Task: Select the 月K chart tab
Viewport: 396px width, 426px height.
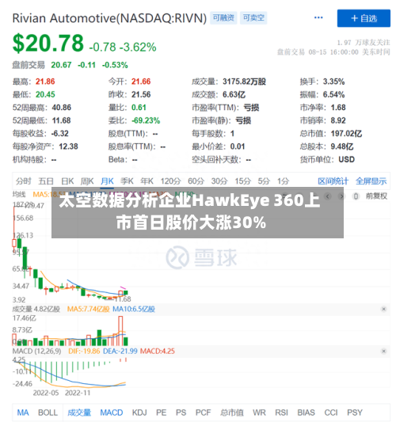Action: click(x=107, y=181)
